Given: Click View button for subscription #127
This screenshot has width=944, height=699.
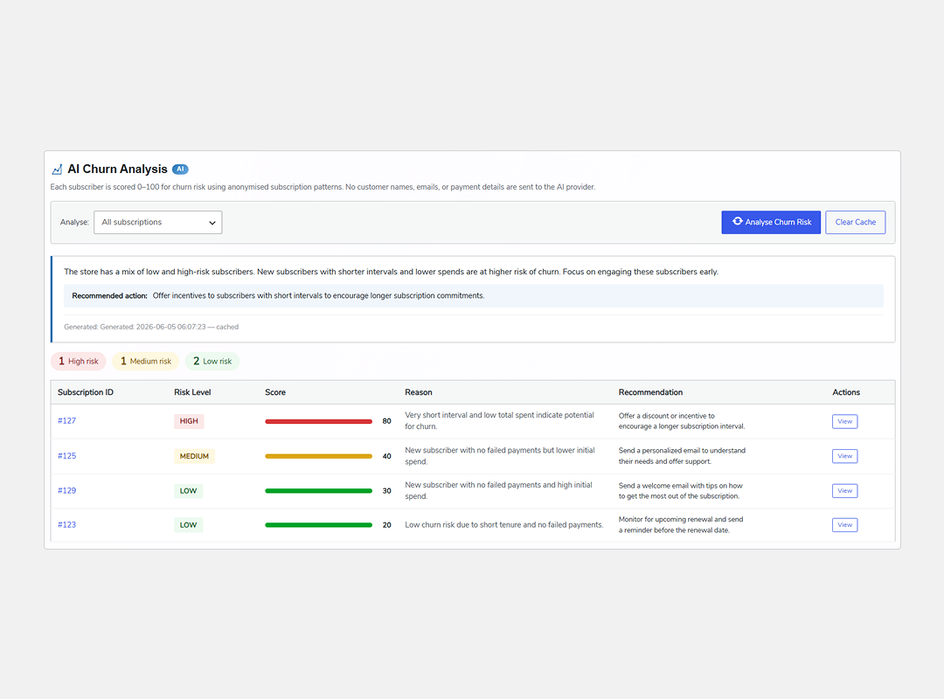Looking at the screenshot, I should (844, 421).
